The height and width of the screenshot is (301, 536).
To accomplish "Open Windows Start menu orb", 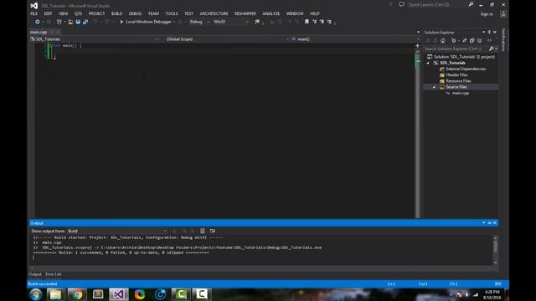I will point(35,294).
